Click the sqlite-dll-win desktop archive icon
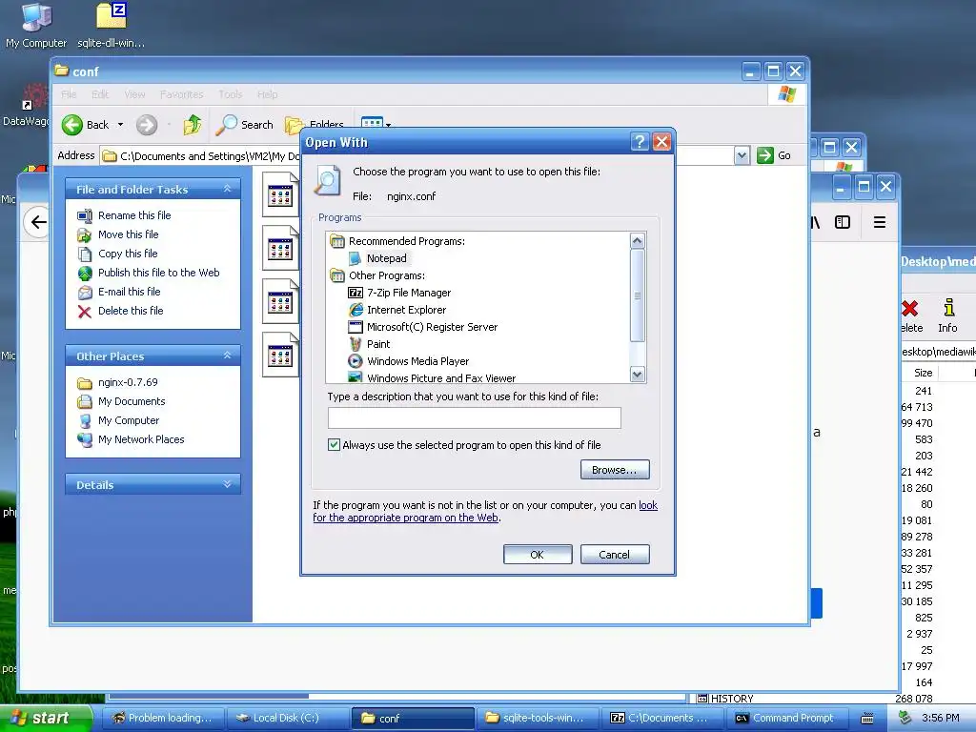This screenshot has height=732, width=976. tap(112, 26)
